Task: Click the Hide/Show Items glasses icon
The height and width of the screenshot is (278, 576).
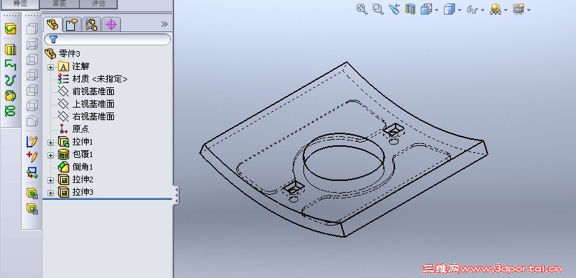Action: point(472,10)
